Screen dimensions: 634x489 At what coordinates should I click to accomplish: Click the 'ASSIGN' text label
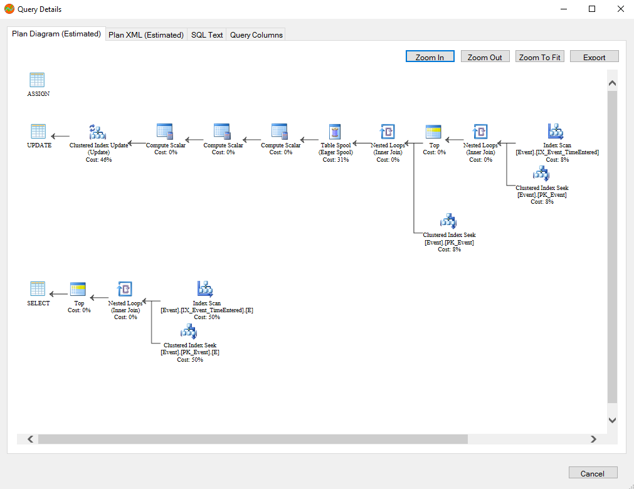coord(38,94)
